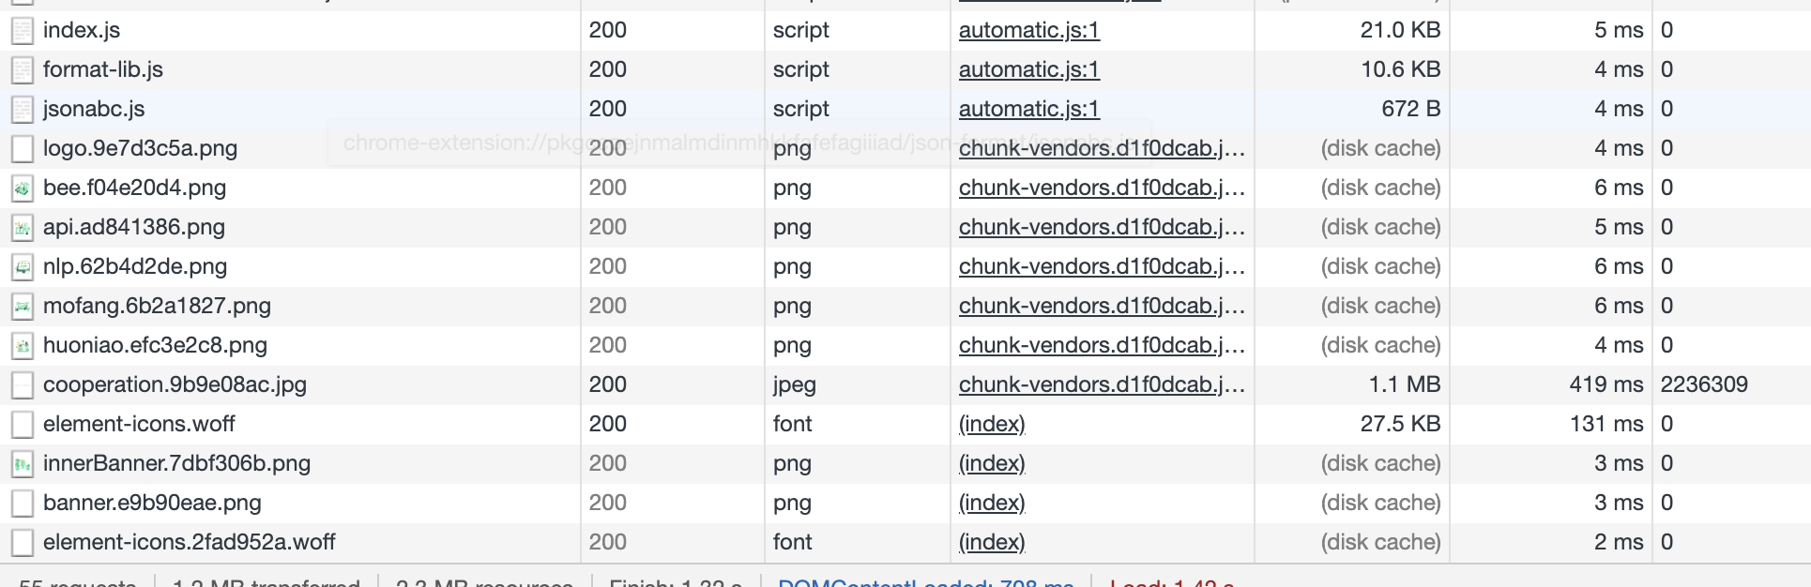Select the logo.9e7d3c5a.png request name
Image resolution: width=1811 pixels, height=587 pixels.
[x=140, y=148]
